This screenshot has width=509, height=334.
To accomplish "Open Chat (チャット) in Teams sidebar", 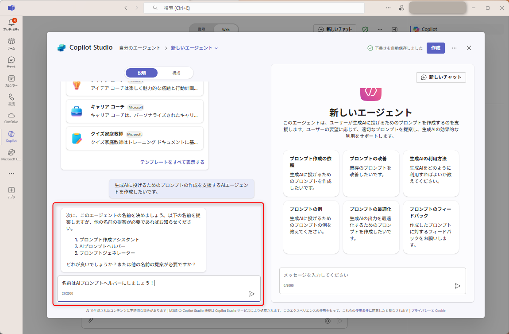I will point(12,62).
